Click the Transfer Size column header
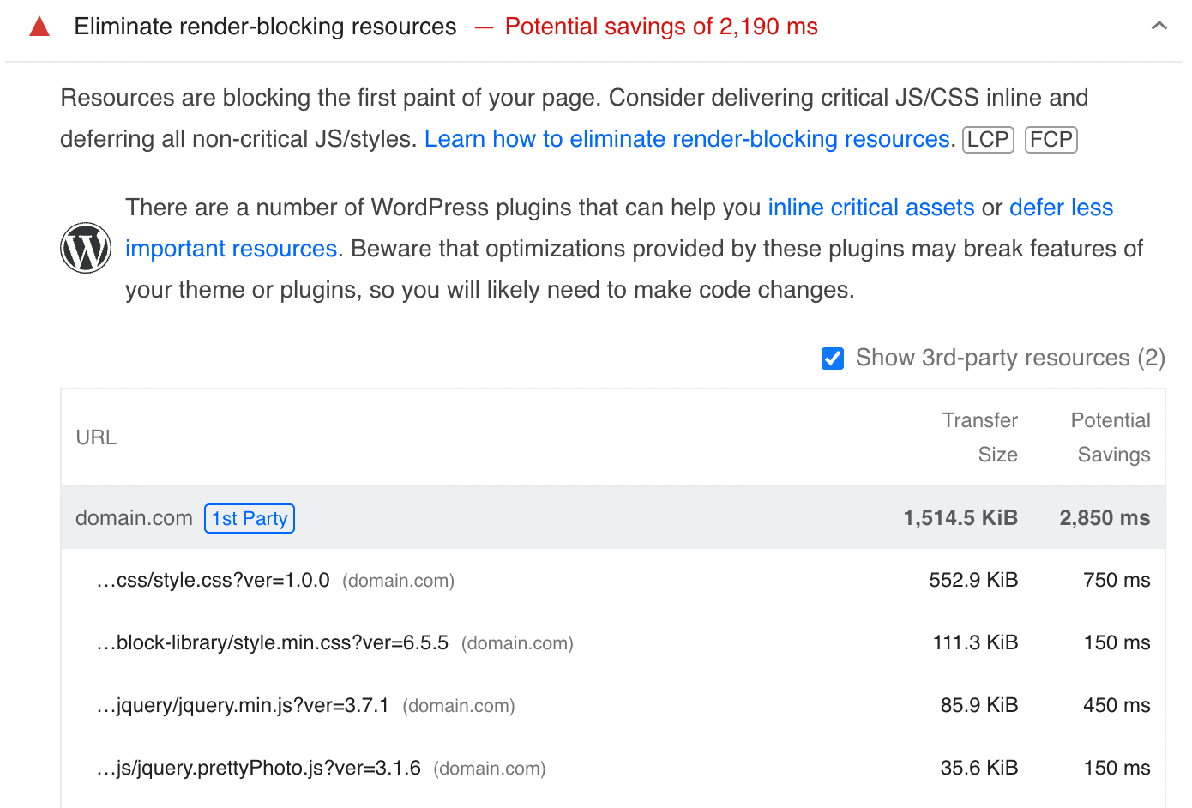This screenshot has width=1192, height=808. point(980,437)
